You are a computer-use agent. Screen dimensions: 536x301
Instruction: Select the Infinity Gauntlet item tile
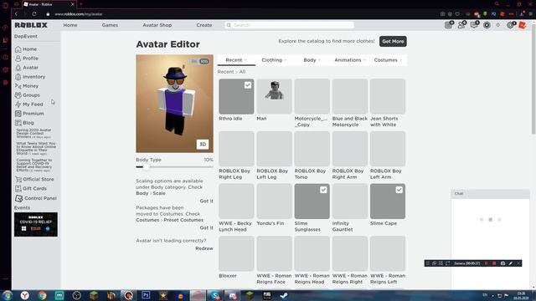click(x=350, y=202)
